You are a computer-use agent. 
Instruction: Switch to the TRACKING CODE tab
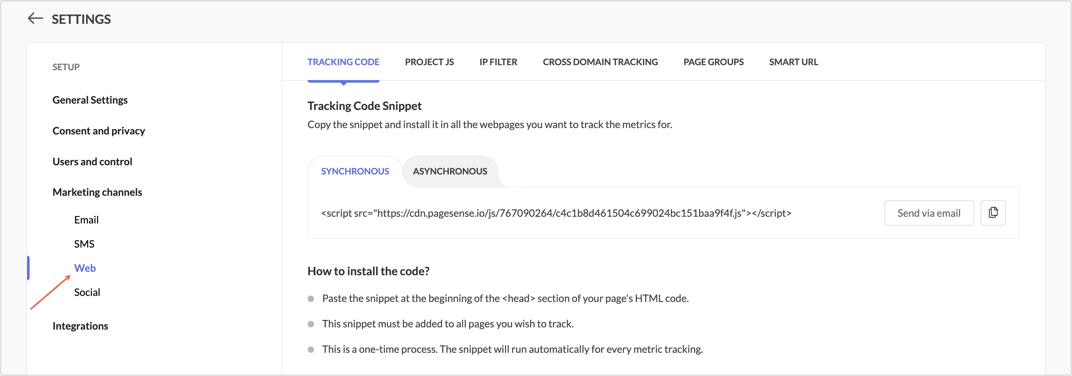[343, 62]
